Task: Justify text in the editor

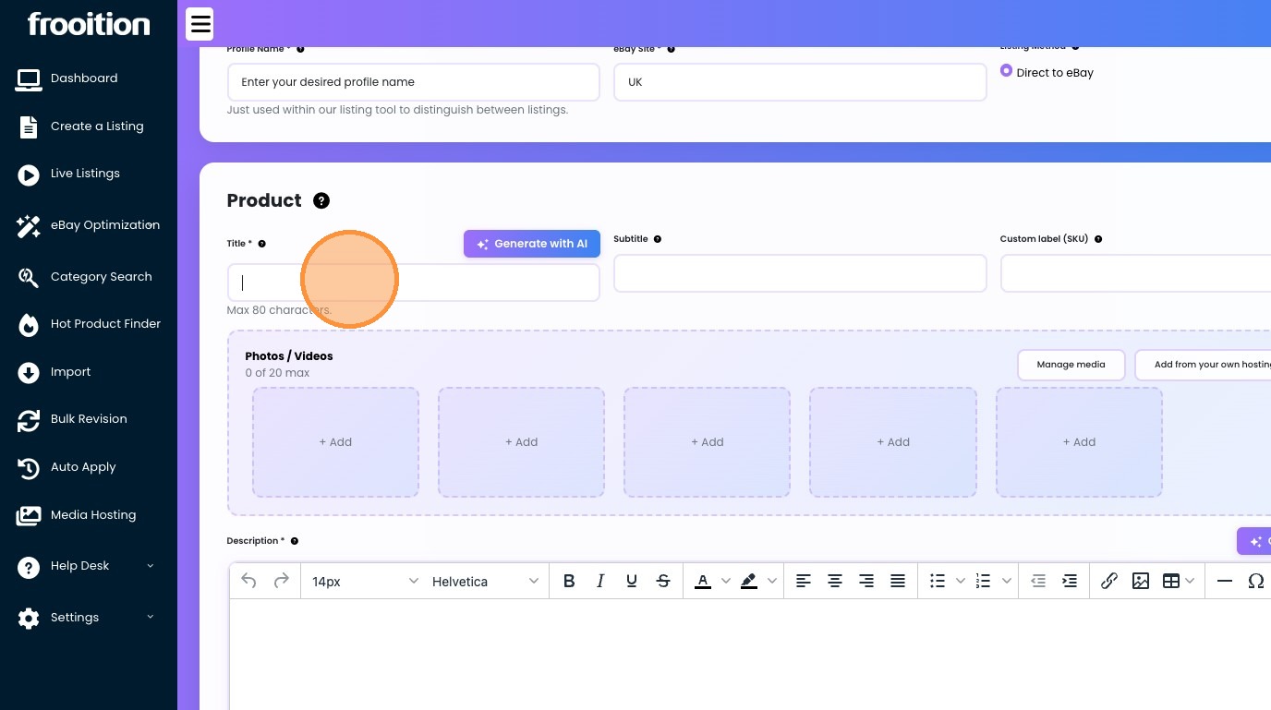Action: [898, 581]
